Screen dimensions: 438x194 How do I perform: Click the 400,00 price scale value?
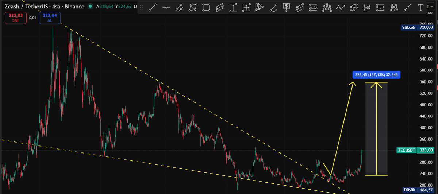(426, 128)
